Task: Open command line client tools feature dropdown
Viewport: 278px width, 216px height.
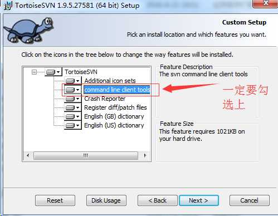Action: click(x=73, y=90)
